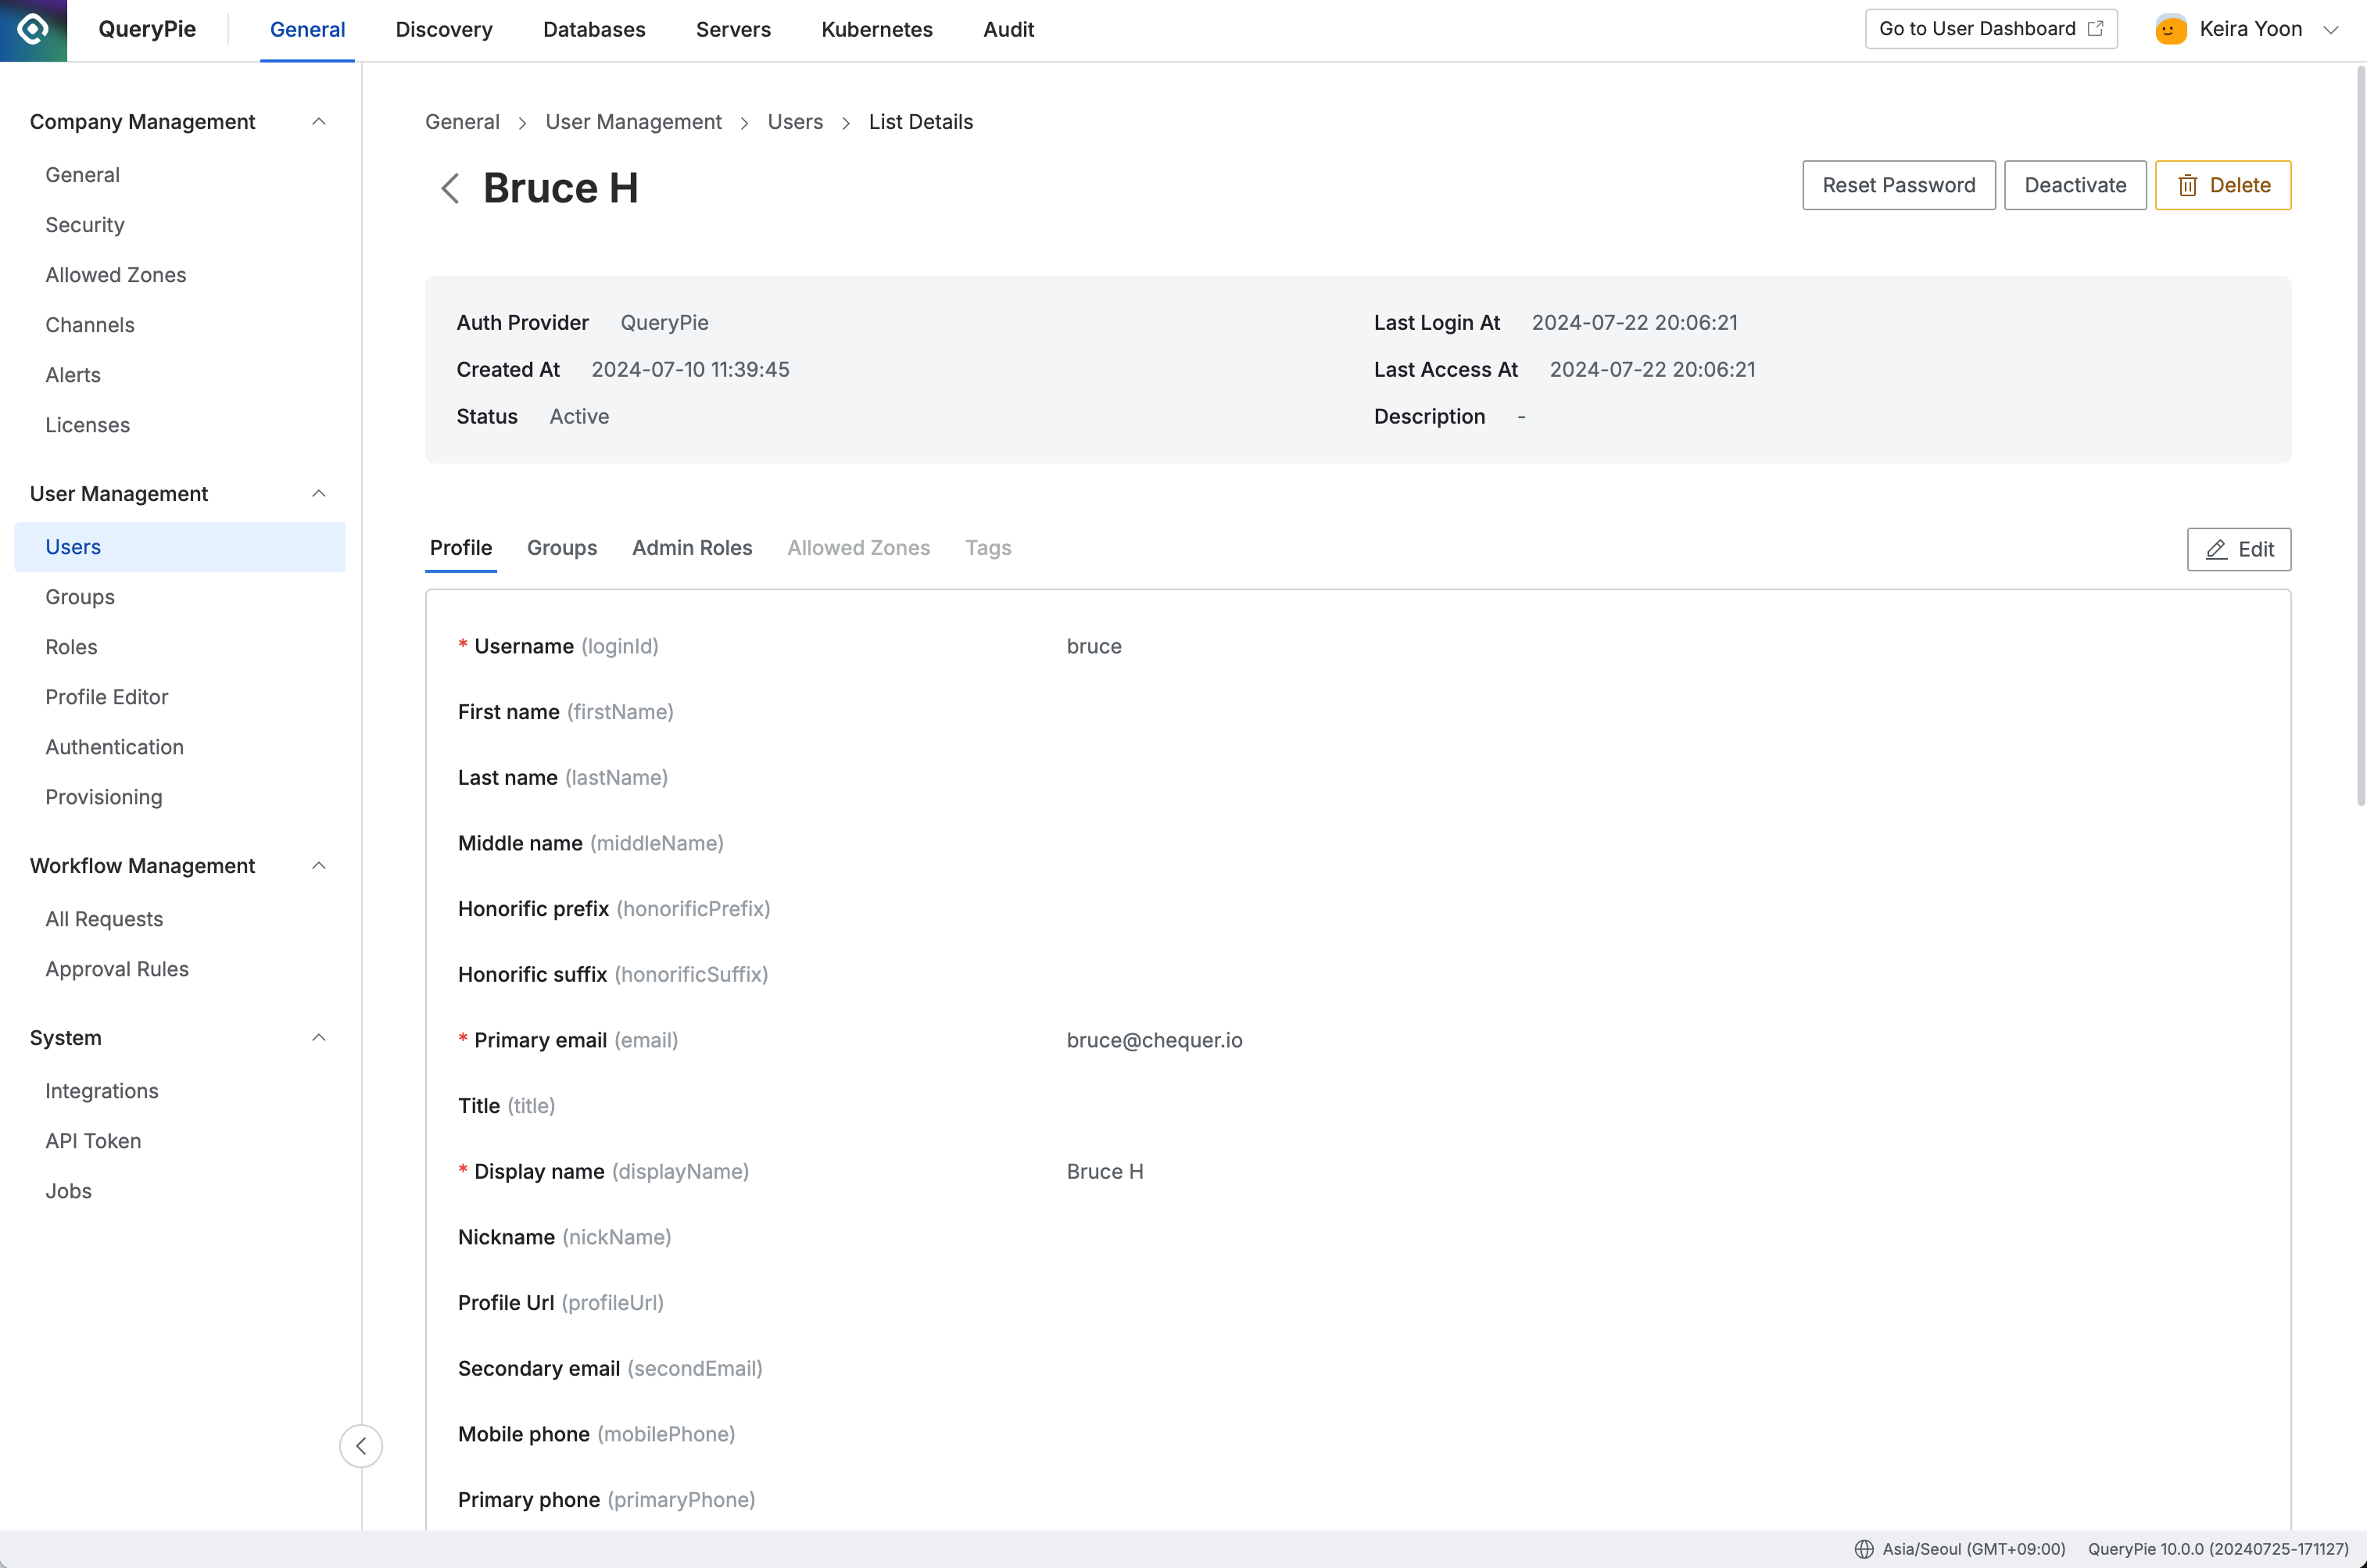Select the Groups tab on profile
Image resolution: width=2367 pixels, height=1568 pixels.
[x=561, y=548]
